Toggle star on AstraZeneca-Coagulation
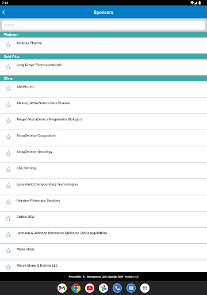This screenshot has height=295, width=207. [x=8, y=137]
